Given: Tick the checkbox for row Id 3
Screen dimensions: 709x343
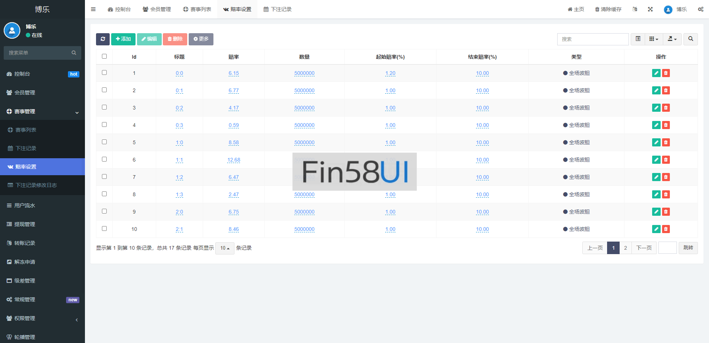Looking at the screenshot, I should 104,107.
